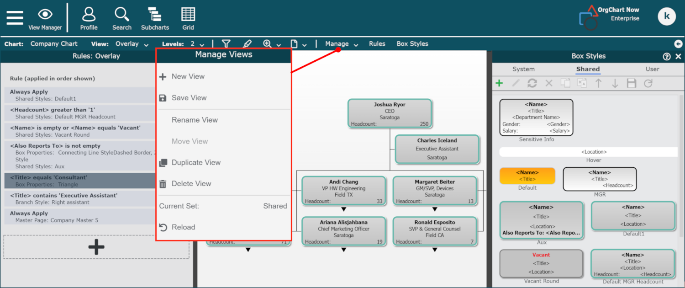Click the green plus add style icon

coord(499,83)
